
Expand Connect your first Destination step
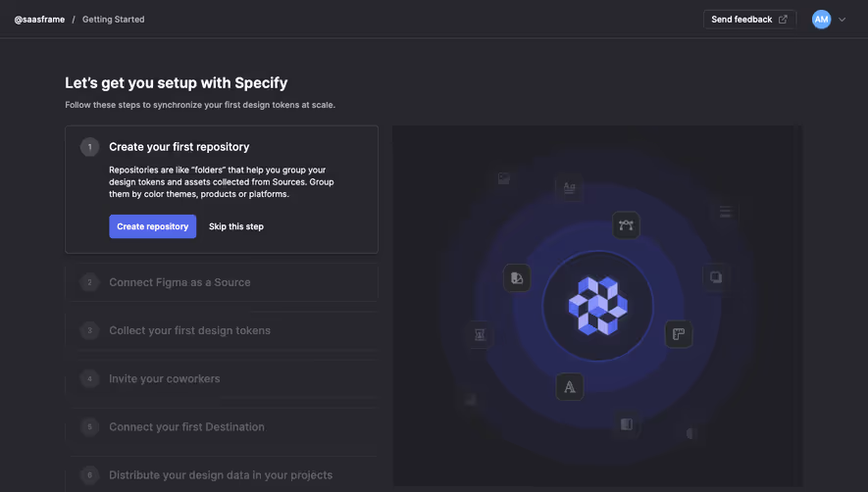coord(222,426)
